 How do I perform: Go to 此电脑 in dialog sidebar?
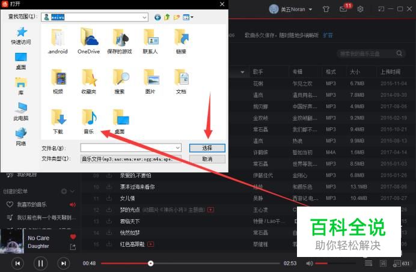pos(21,112)
